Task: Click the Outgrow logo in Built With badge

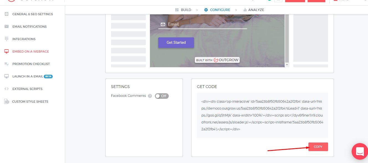Action: pyautogui.click(x=216, y=60)
